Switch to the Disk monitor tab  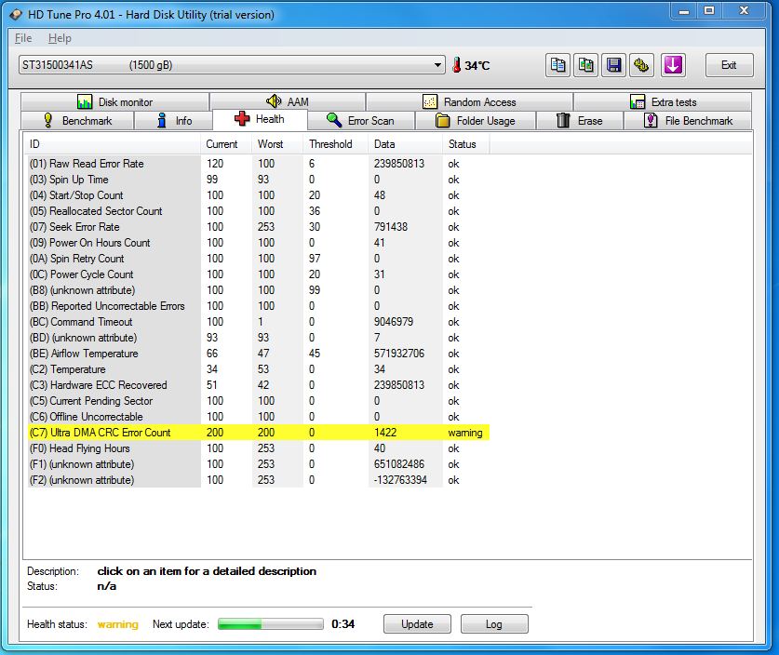coord(114,101)
